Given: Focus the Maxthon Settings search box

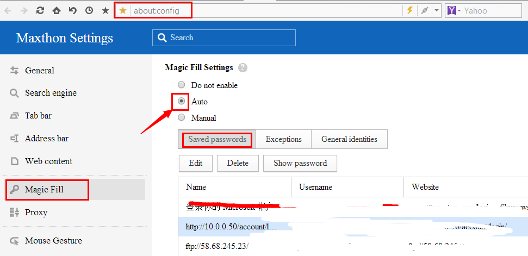Looking at the screenshot, I should coord(224,38).
